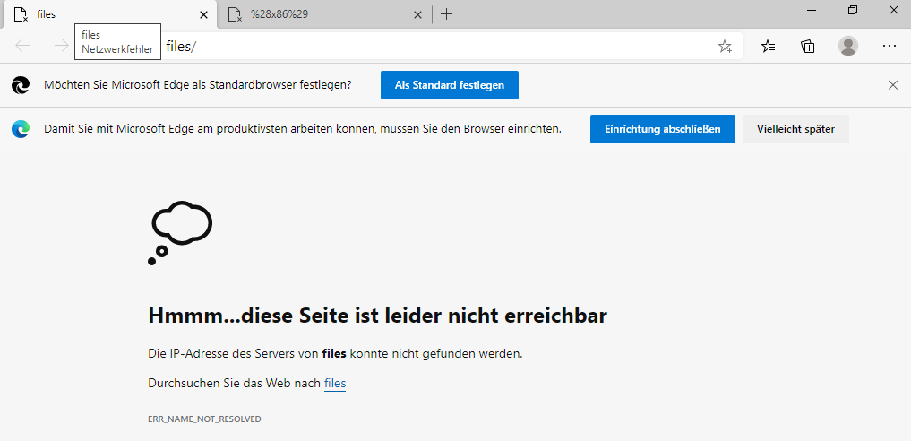This screenshot has width=911, height=441.
Task: Click the new Edge logo icon
Action: tap(21, 129)
